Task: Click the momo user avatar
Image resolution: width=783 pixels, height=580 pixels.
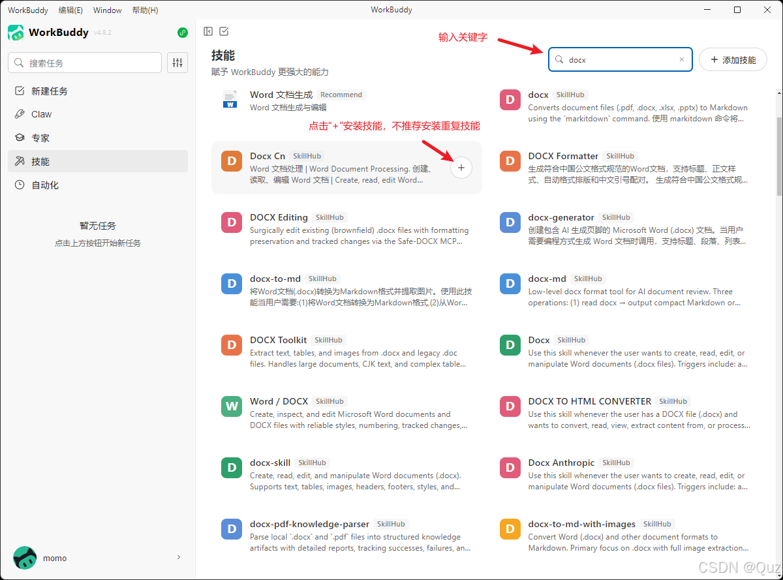Action: [25, 558]
